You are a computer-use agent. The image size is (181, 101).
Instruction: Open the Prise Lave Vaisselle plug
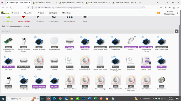pyautogui.click(x=115, y=83)
